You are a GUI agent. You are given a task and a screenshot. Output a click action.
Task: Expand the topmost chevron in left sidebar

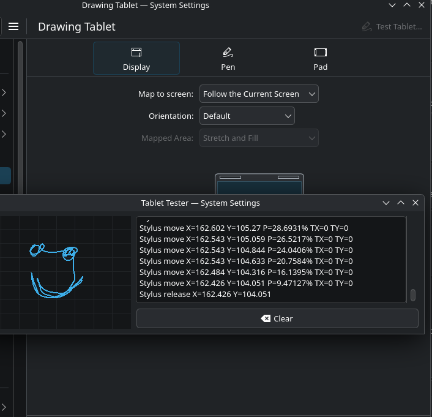tap(4, 93)
